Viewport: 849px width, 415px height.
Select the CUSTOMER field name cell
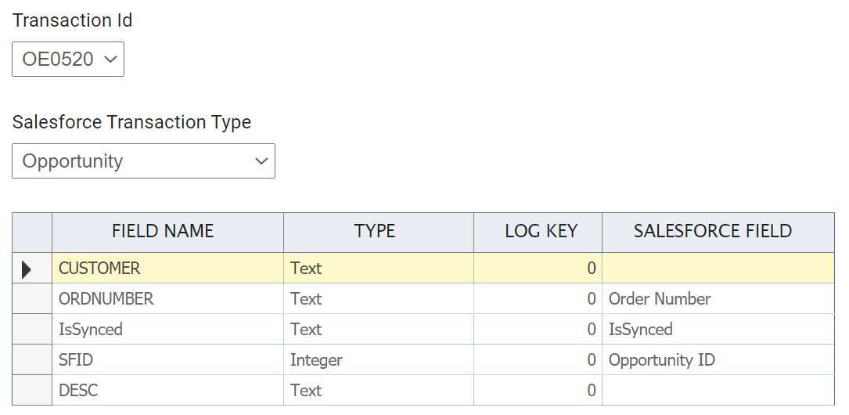coord(167,269)
